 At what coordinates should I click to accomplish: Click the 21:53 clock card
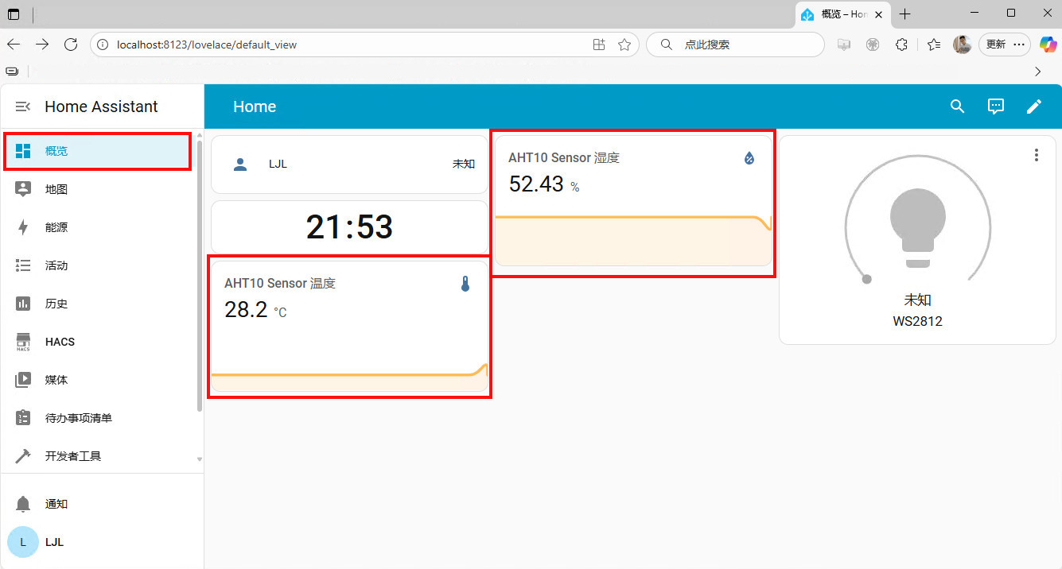tap(349, 227)
